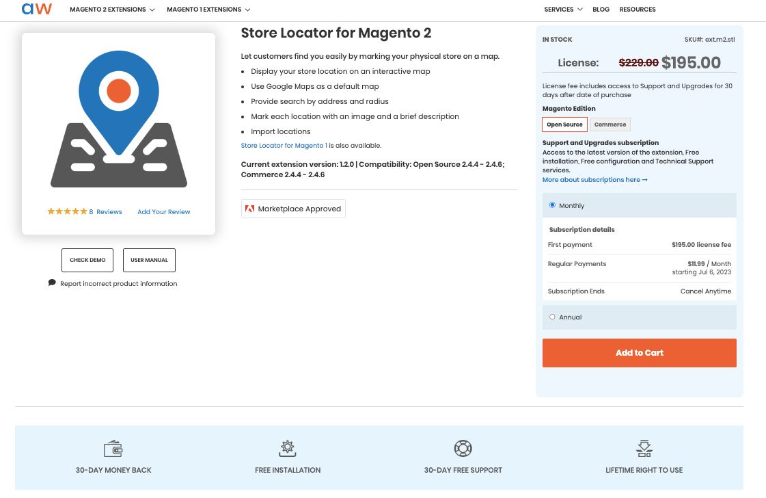
Task: Open the Magento 2 Extensions dropdown
Action: coord(112,10)
